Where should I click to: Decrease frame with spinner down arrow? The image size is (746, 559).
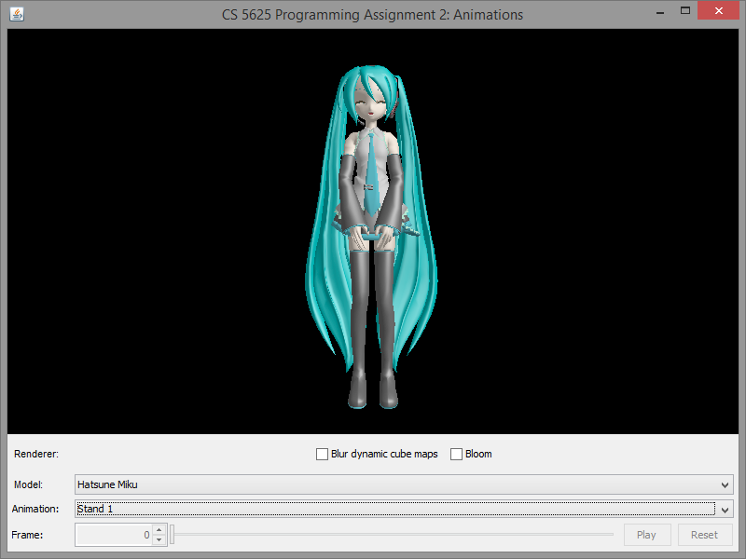coord(159,539)
